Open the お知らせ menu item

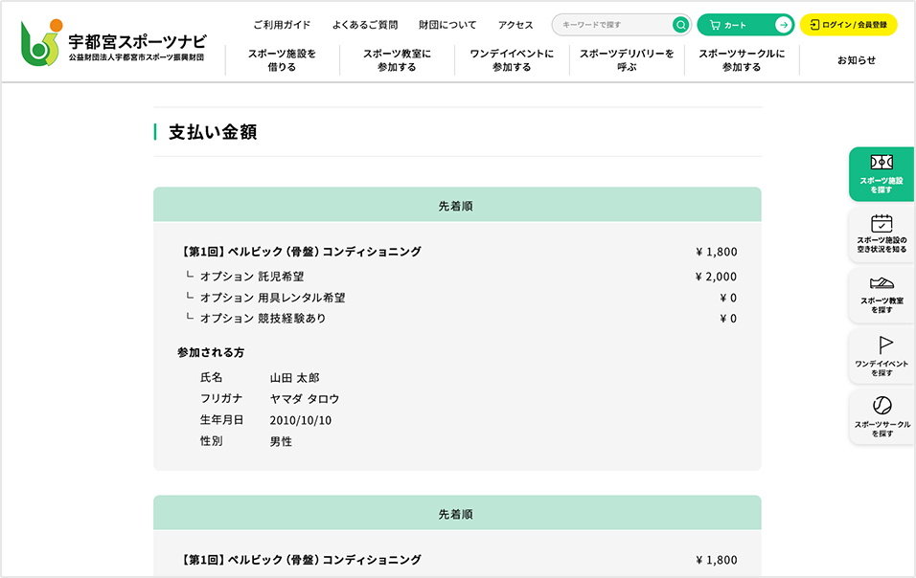[x=856, y=60]
